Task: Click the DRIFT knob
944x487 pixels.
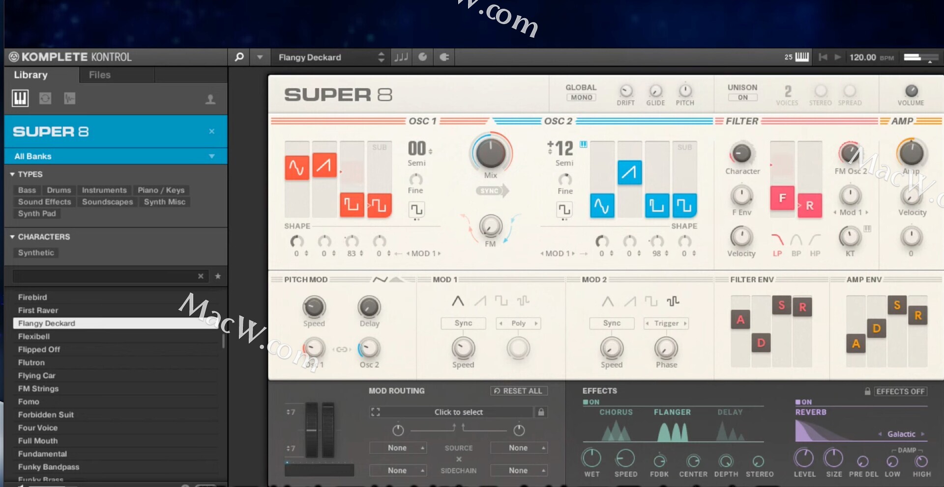Action: point(626,91)
